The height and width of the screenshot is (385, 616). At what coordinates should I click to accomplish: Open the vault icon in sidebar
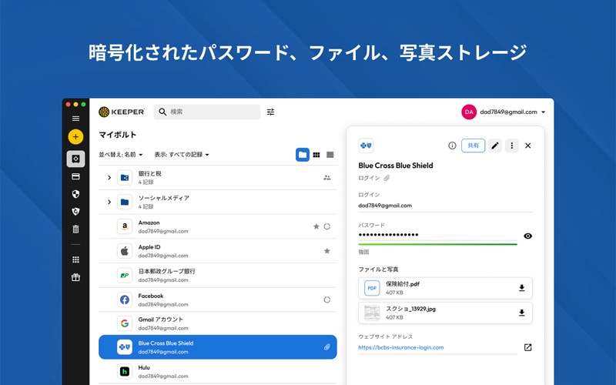pos(75,159)
